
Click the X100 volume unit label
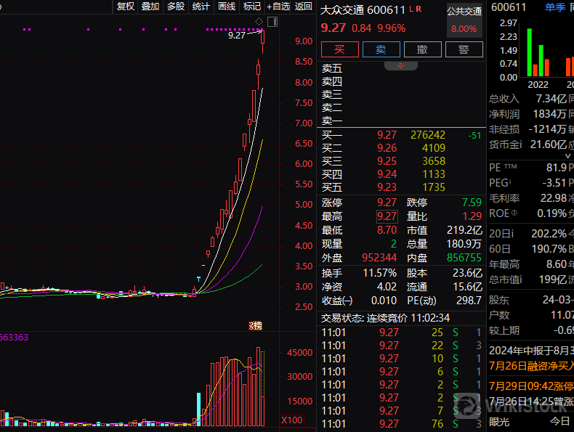[291, 420]
